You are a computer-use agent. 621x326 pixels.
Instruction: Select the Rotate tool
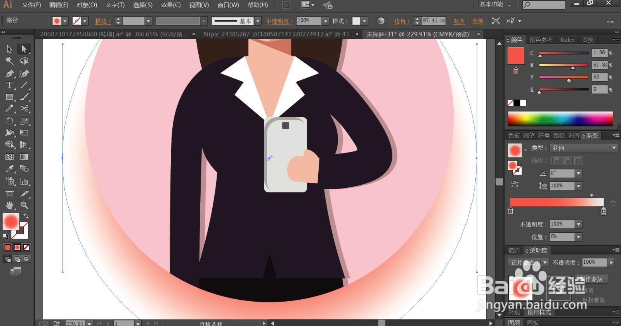coord(9,121)
